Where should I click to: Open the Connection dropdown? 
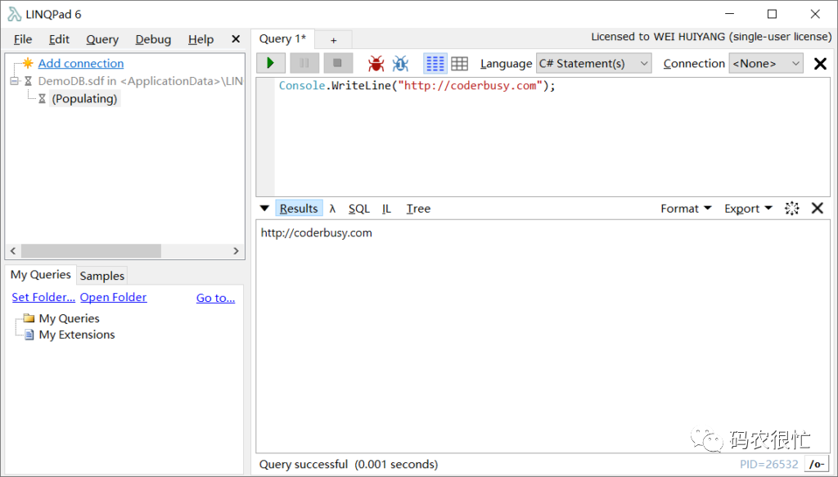coord(765,64)
